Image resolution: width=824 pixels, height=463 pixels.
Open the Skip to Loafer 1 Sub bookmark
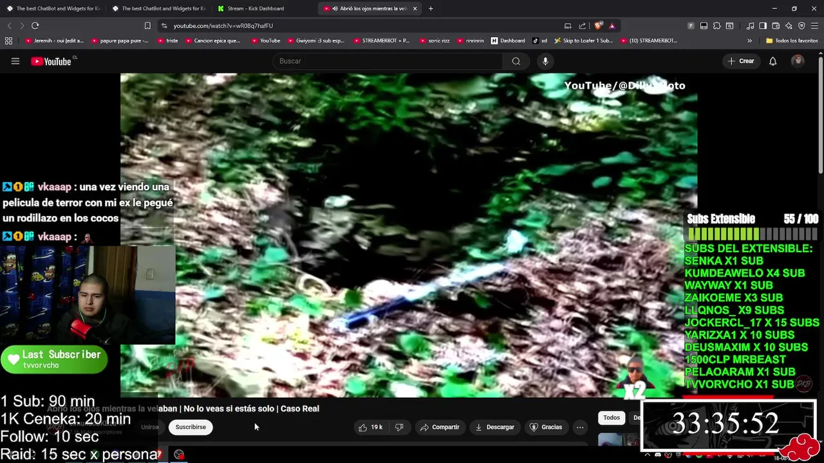point(583,41)
